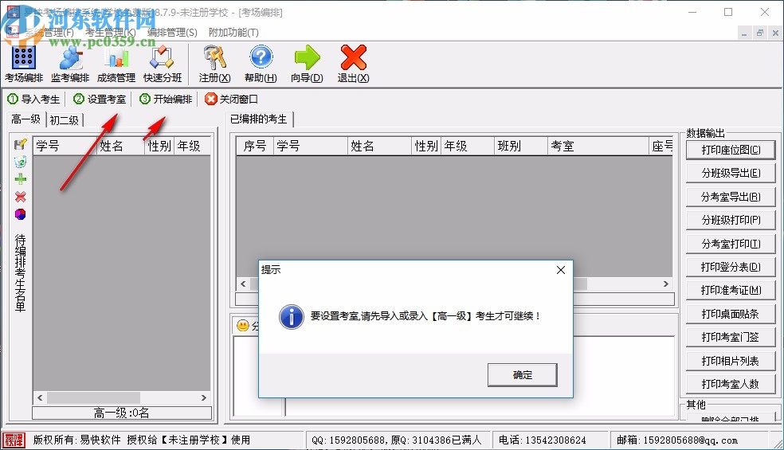Screen dimensions: 784x450
Task: Click the QQ: 1592805688 status bar entry
Action: 397,440
